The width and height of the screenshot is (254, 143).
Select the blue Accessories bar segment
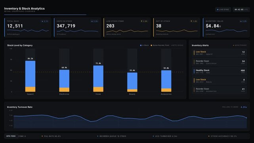point(166,79)
